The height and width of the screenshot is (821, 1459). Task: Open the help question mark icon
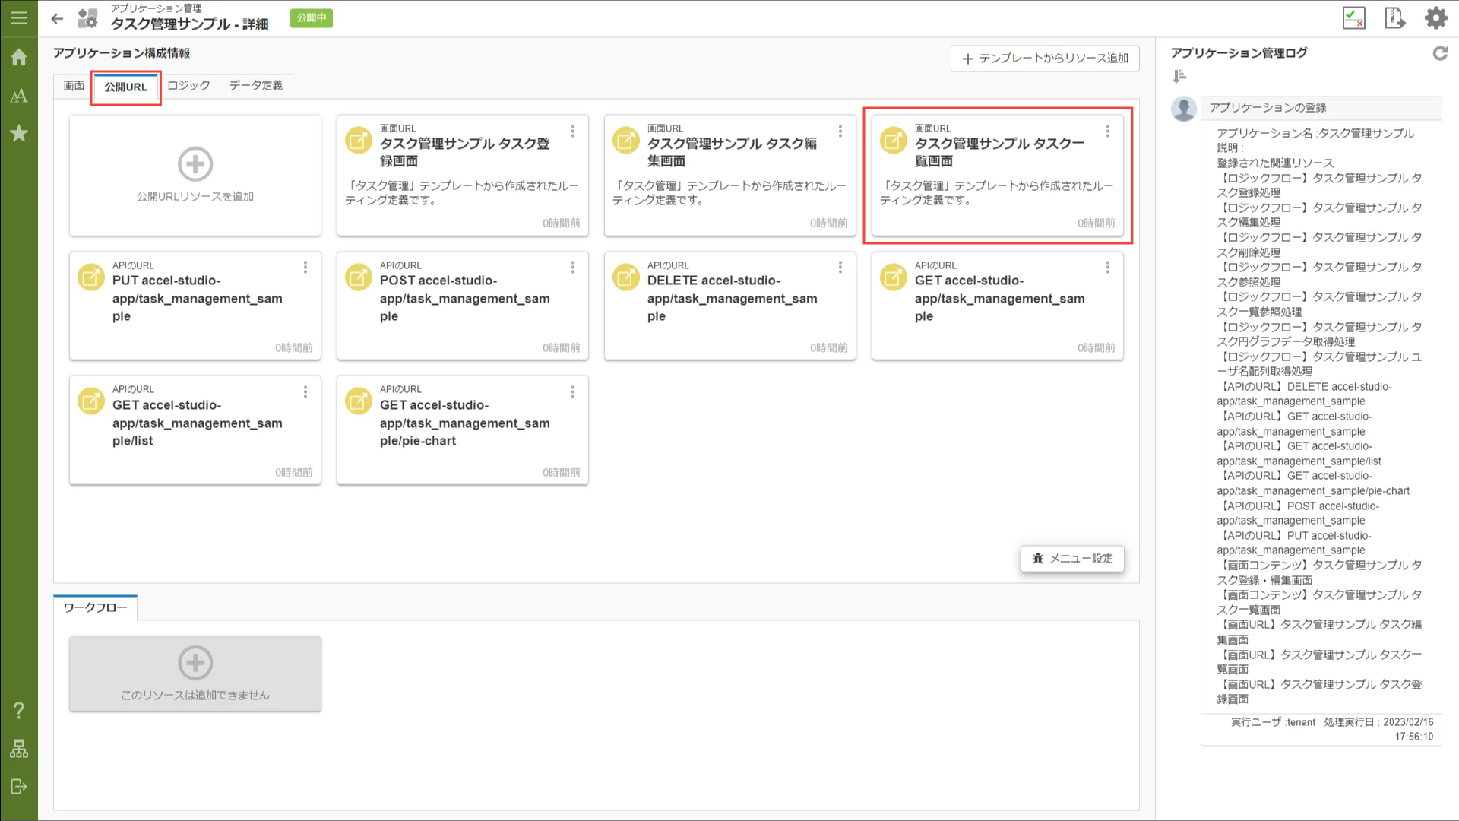click(x=19, y=710)
